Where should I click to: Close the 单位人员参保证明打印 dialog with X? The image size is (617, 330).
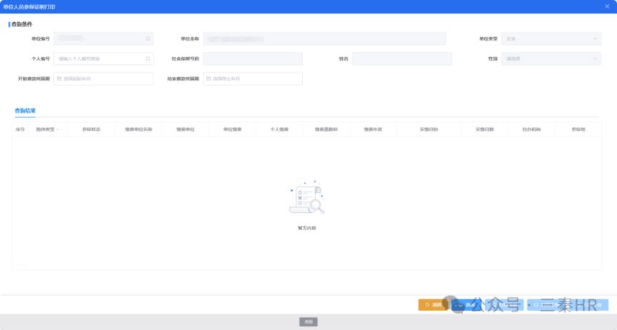click(606, 6)
